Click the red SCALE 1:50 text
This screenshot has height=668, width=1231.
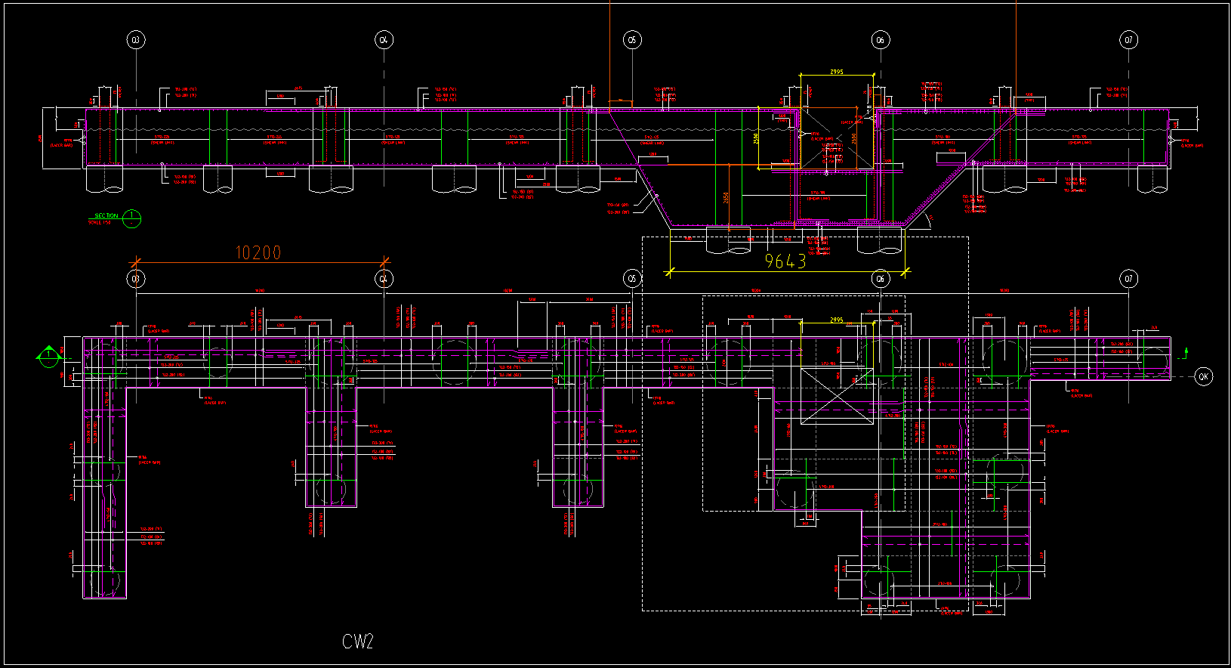click(99, 223)
